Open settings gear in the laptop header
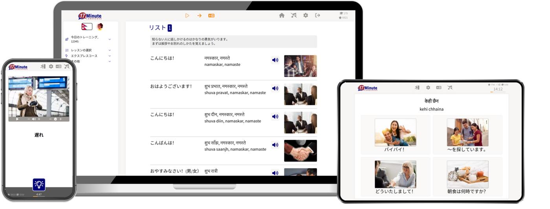The image size is (550, 209). 306,15
